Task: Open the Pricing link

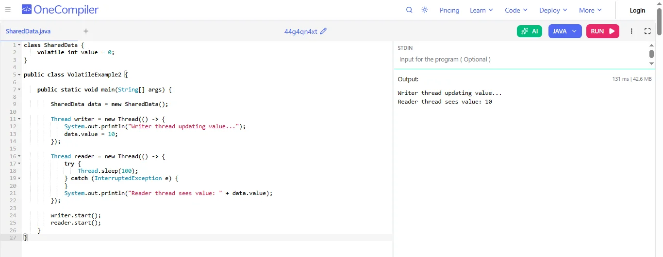Action: click(449, 10)
